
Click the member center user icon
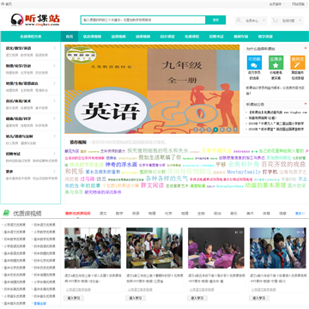tap(238, 21)
